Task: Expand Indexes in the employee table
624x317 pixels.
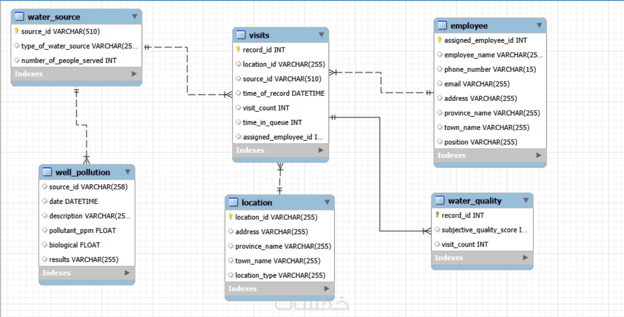Action: (x=539, y=155)
